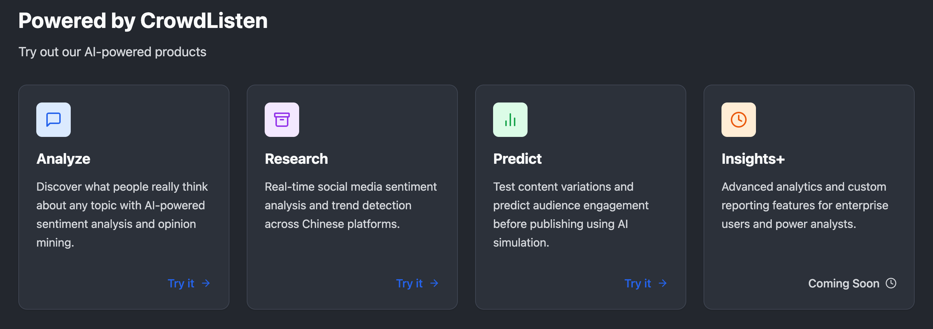Click the Coming Soon label on Insights+

844,283
